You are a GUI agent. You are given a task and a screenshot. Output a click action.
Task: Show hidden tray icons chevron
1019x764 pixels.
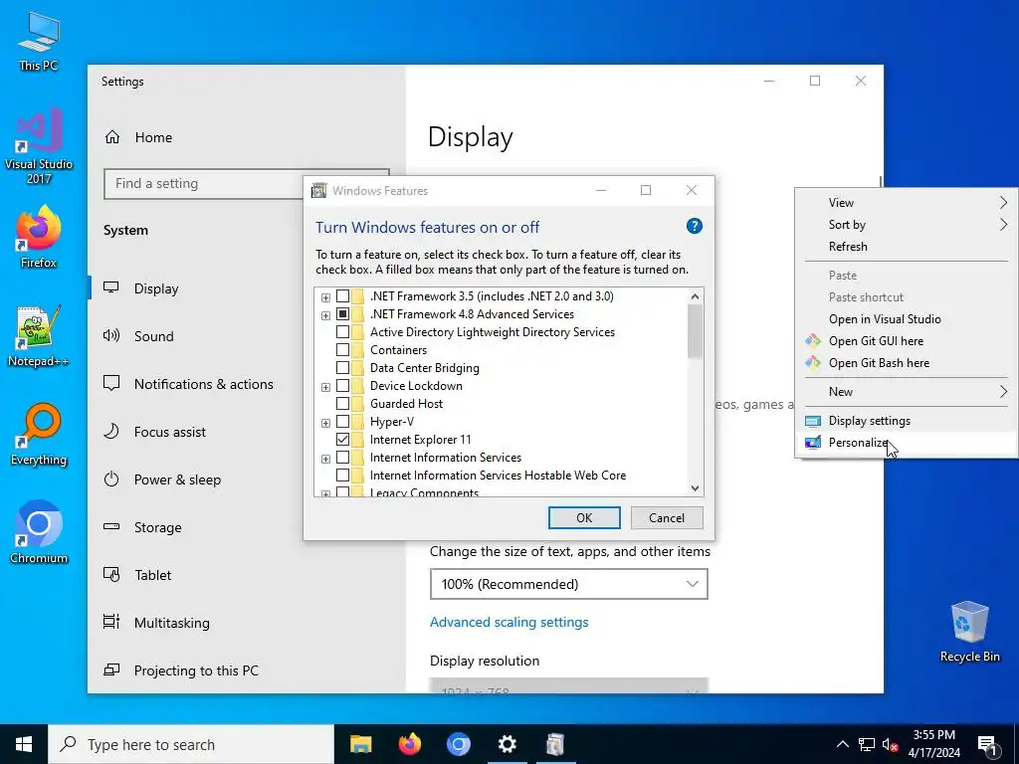pyautogui.click(x=842, y=744)
